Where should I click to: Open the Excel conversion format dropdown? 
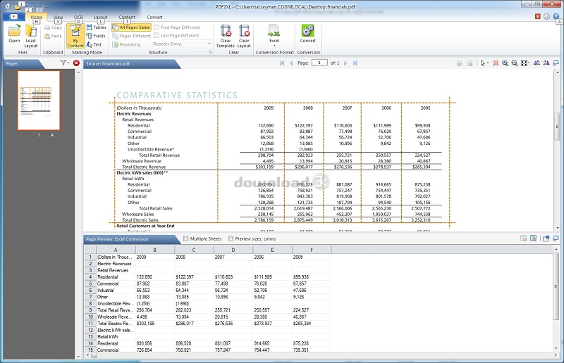(274, 46)
